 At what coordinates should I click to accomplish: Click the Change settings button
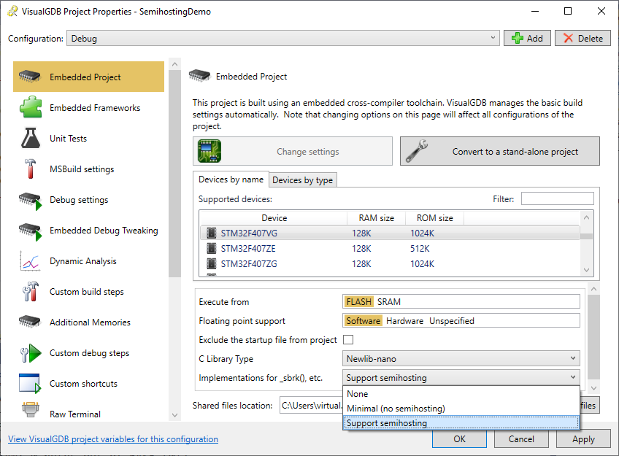(293, 151)
